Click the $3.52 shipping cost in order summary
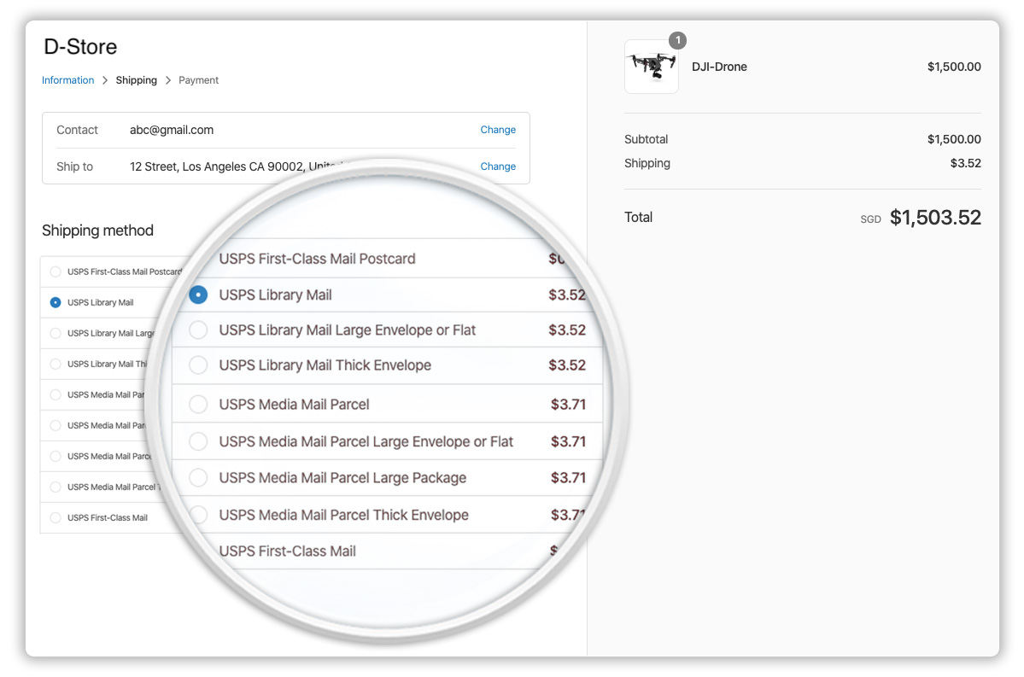This screenshot has width=1024, height=677. coord(965,163)
